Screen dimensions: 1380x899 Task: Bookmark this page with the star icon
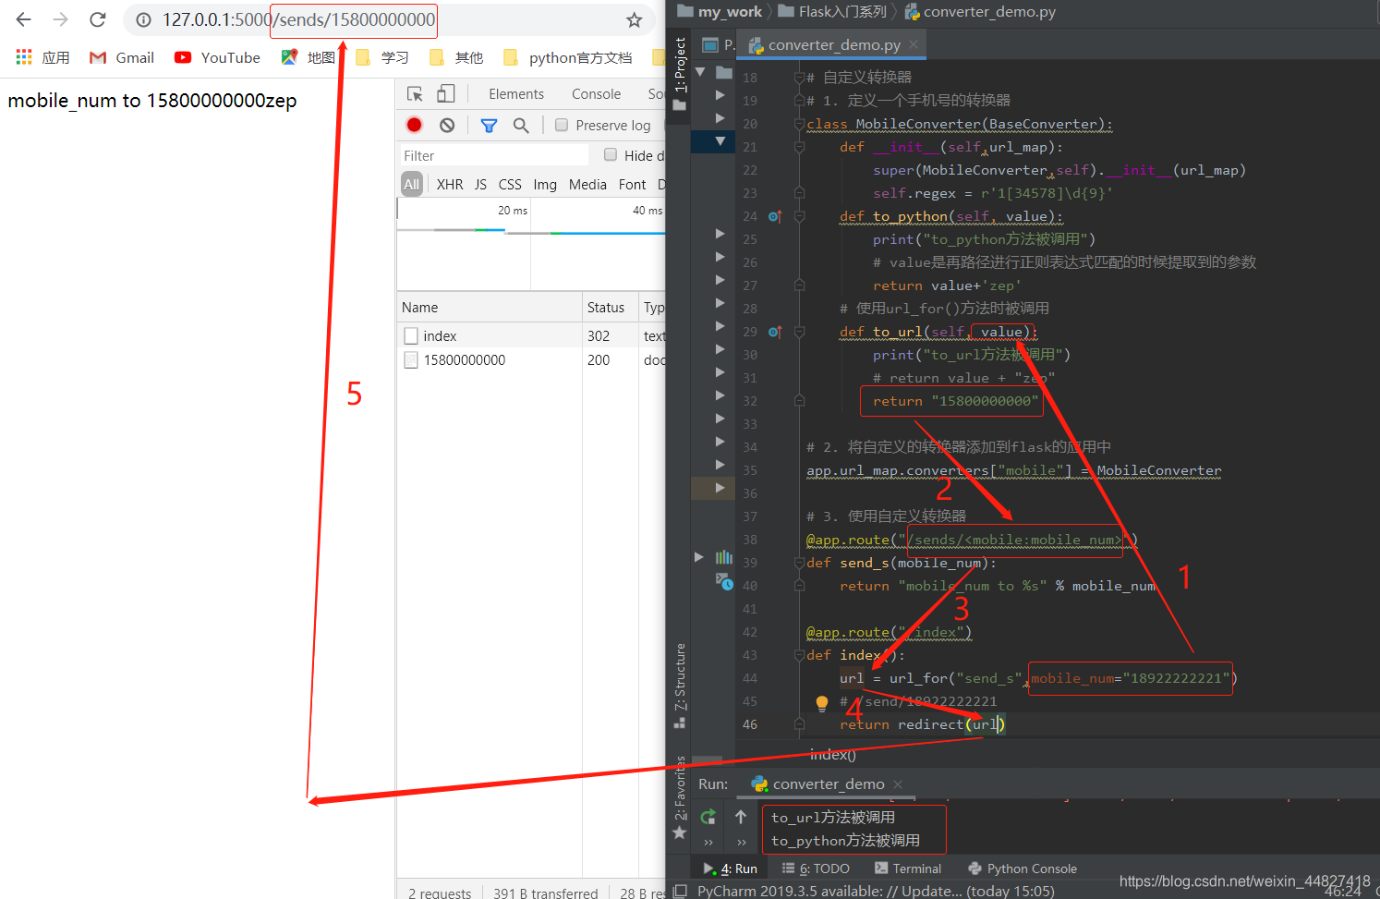pos(634,19)
